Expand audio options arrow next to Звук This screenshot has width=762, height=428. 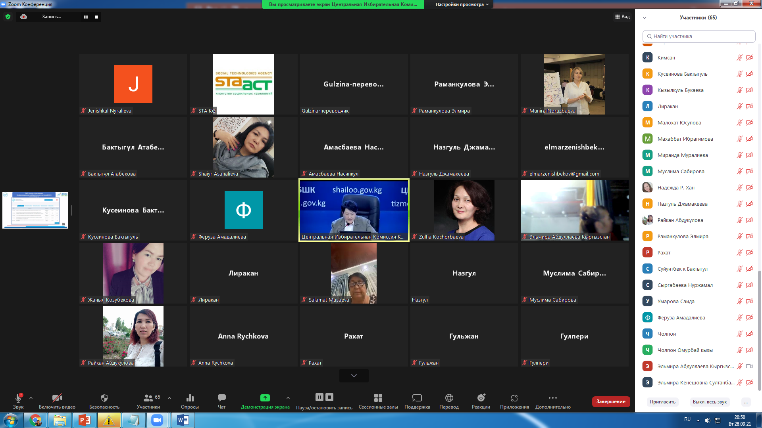pyautogui.click(x=31, y=398)
